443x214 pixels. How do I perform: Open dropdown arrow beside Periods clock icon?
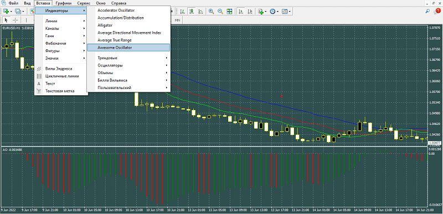(278, 12)
